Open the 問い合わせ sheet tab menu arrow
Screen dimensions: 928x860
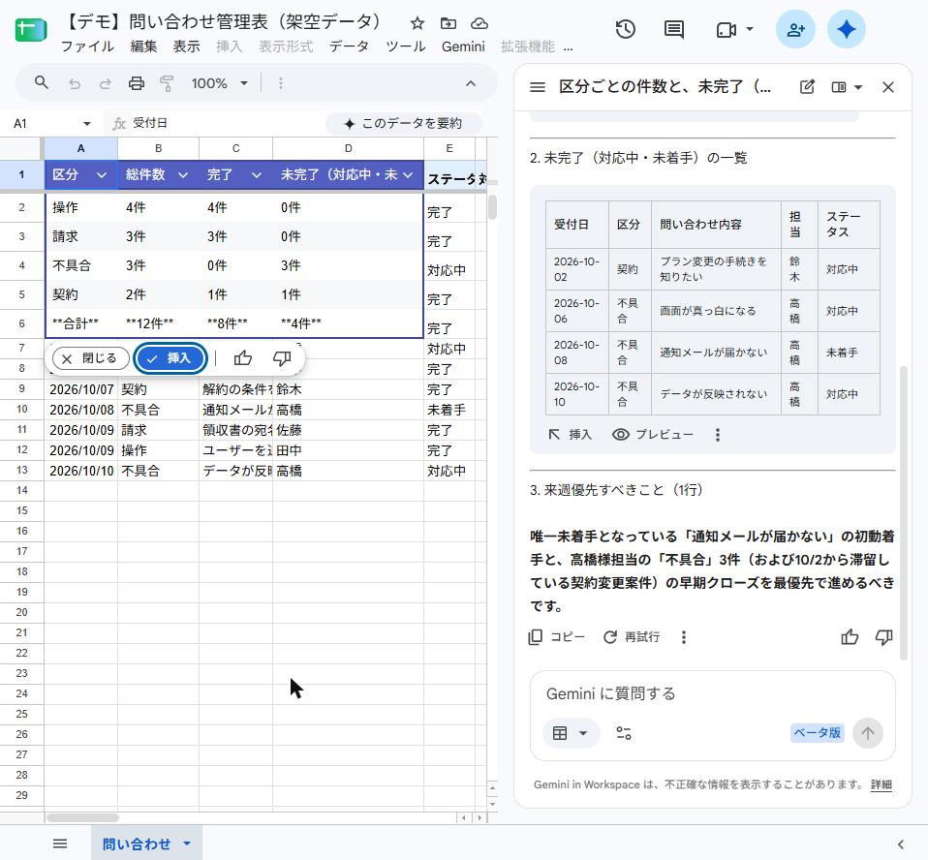[187, 844]
